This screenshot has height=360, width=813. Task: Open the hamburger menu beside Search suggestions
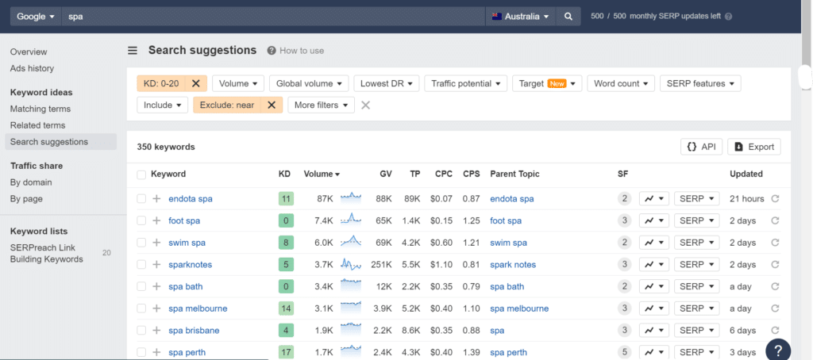point(133,50)
